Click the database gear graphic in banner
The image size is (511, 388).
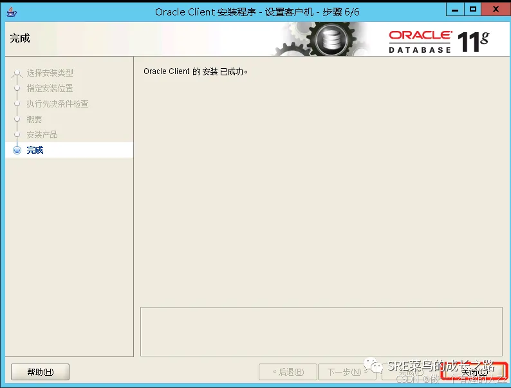pyautogui.click(x=331, y=40)
